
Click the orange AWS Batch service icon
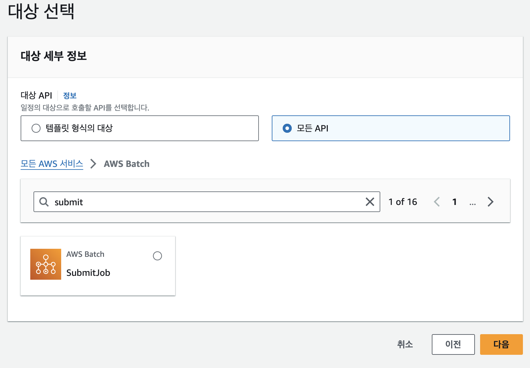click(x=46, y=264)
